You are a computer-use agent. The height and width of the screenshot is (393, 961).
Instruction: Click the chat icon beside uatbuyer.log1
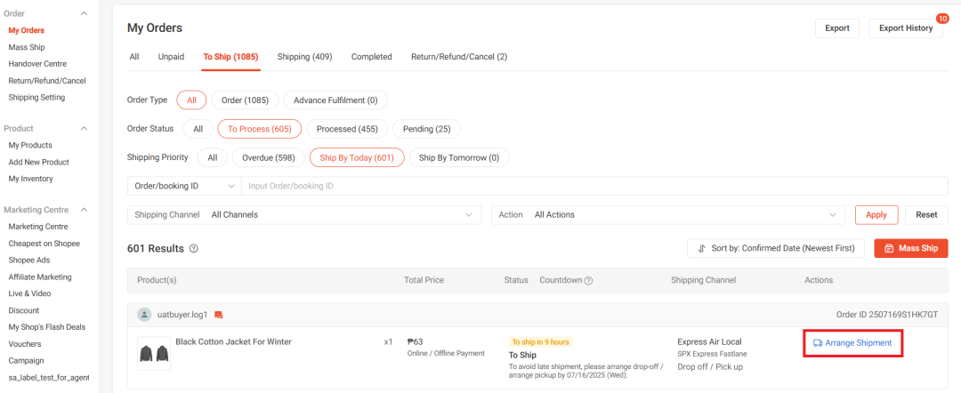[219, 315]
